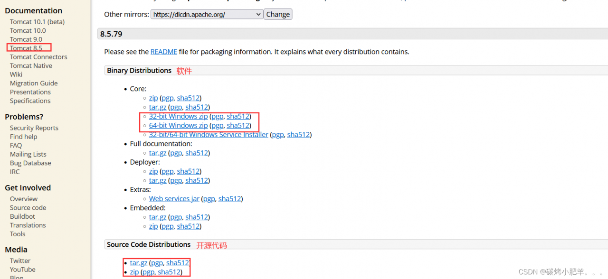Image resolution: width=608 pixels, height=279 pixels.
Task: Open sha512 for source code zip
Action: point(169,272)
